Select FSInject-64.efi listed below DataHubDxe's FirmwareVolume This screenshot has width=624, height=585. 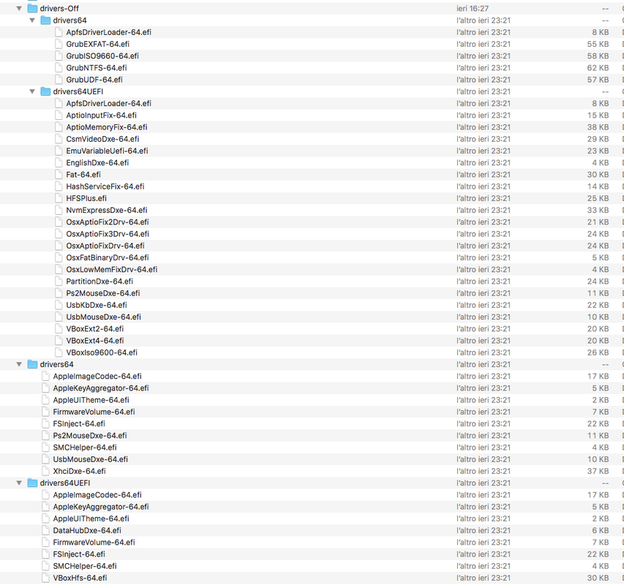coord(79,554)
